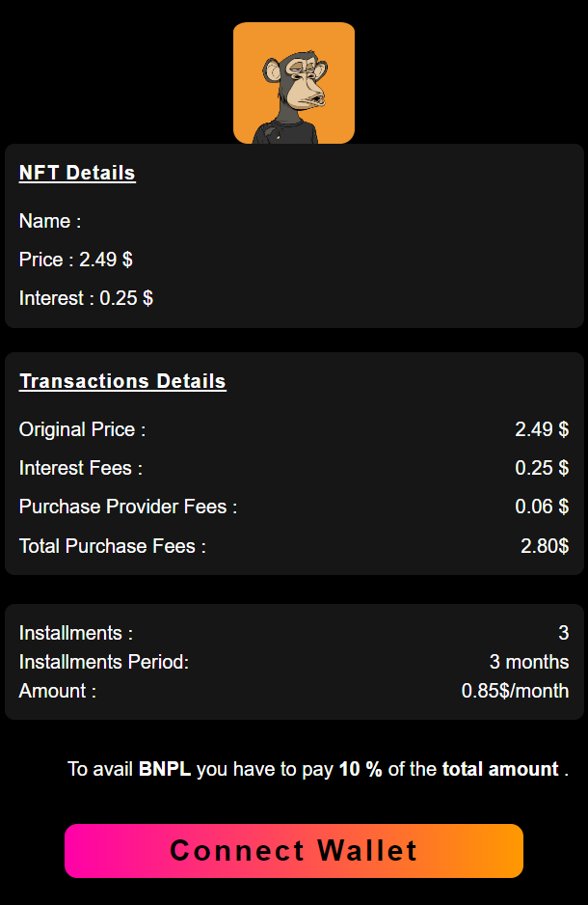Viewport: 588px width, 905px height.
Task: Select the Original Price value 2.49 $
Action: click(x=542, y=429)
